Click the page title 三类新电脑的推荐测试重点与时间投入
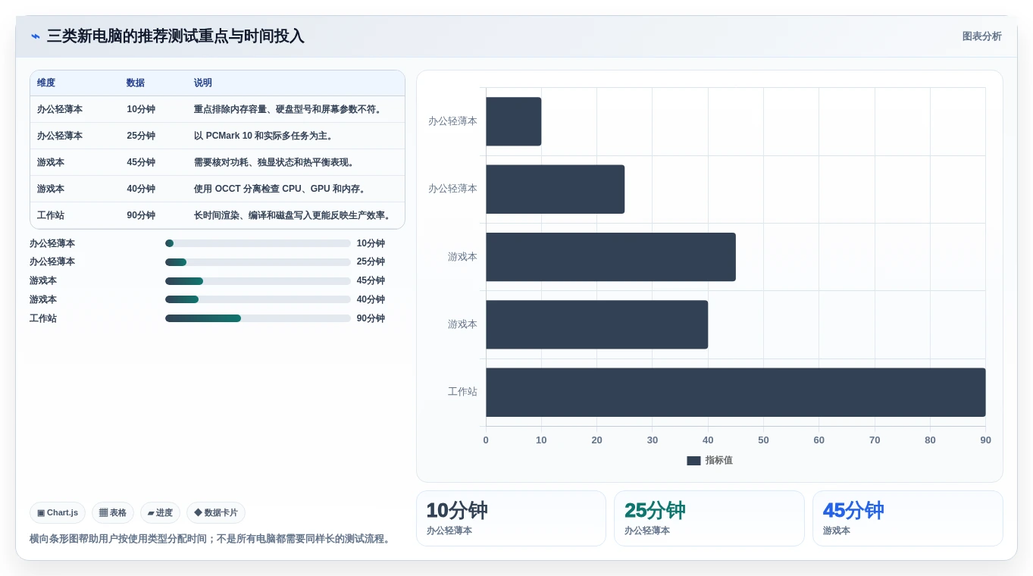Image resolution: width=1033 pixels, height=576 pixels. pyautogui.click(x=175, y=36)
